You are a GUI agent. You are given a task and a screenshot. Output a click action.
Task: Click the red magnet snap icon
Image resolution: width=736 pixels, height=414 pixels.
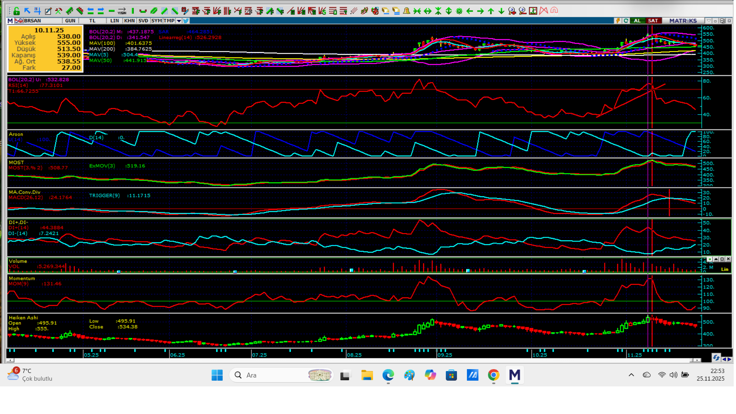pos(554,11)
